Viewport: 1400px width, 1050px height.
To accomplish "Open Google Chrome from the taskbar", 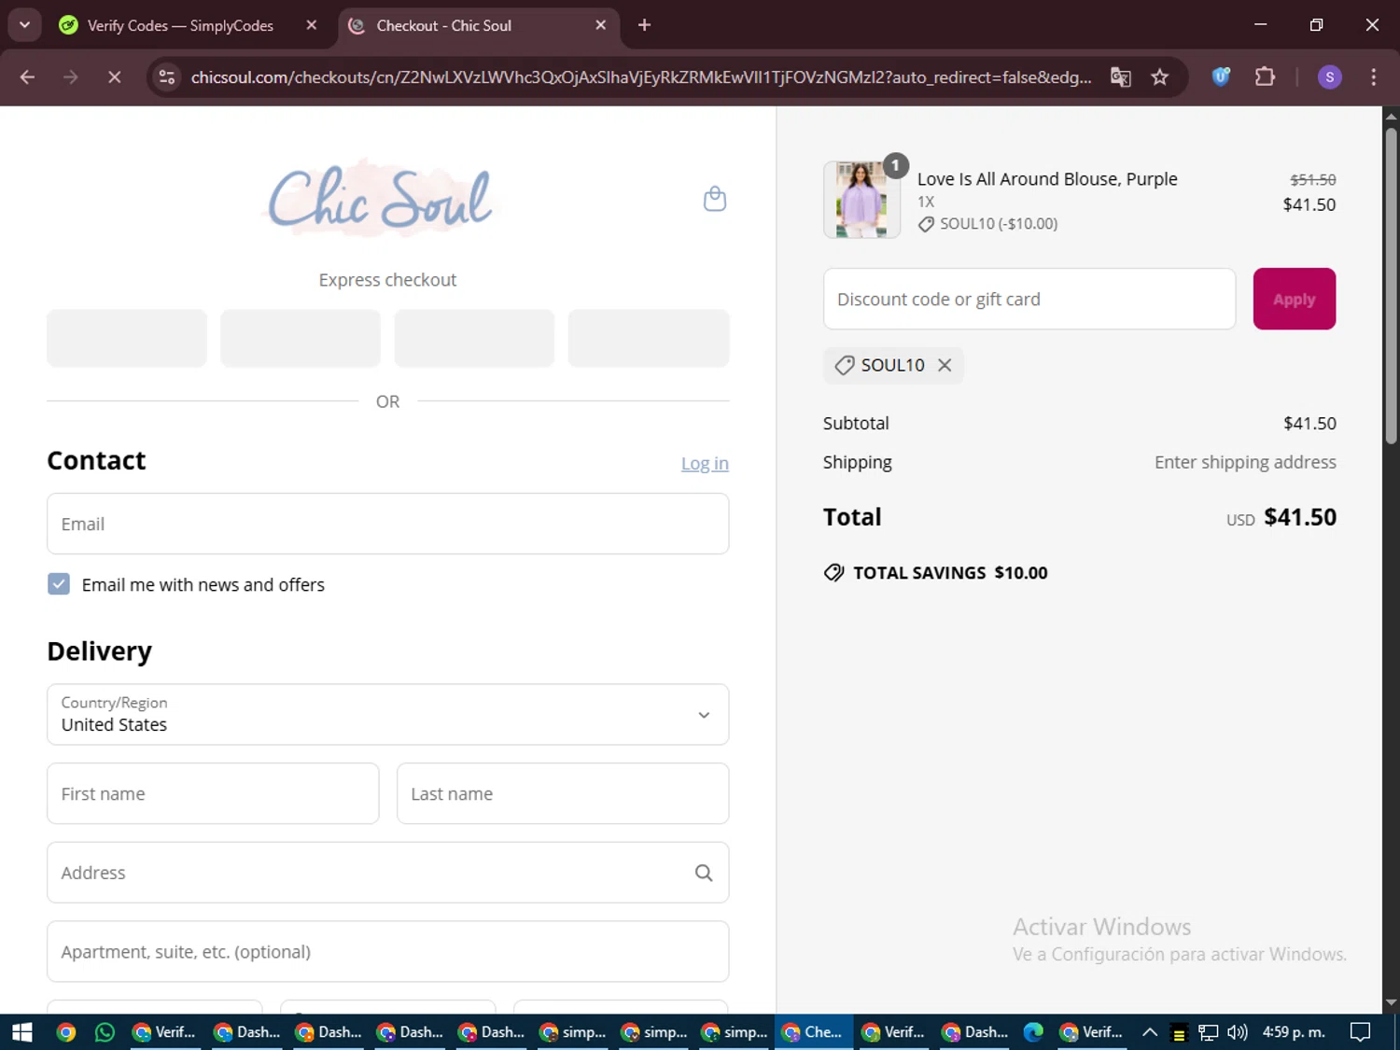I will click(66, 1032).
